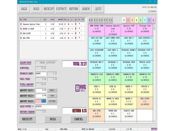Screen dimensions: 175x131
Task: Open the ADMIN menu
Action: 86,9
